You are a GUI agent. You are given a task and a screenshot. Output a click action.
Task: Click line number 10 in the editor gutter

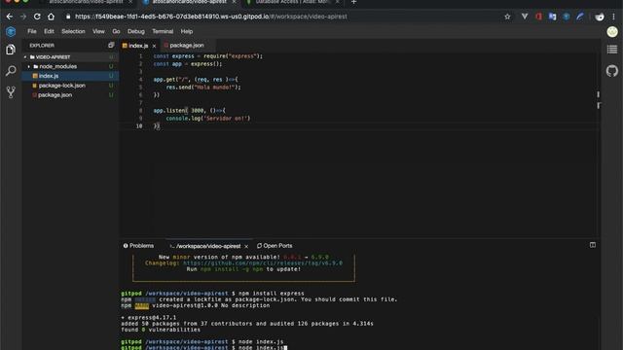(x=139, y=126)
